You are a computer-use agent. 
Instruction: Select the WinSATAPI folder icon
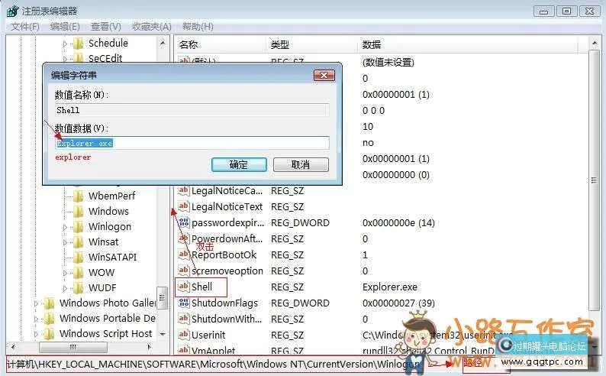(79, 258)
